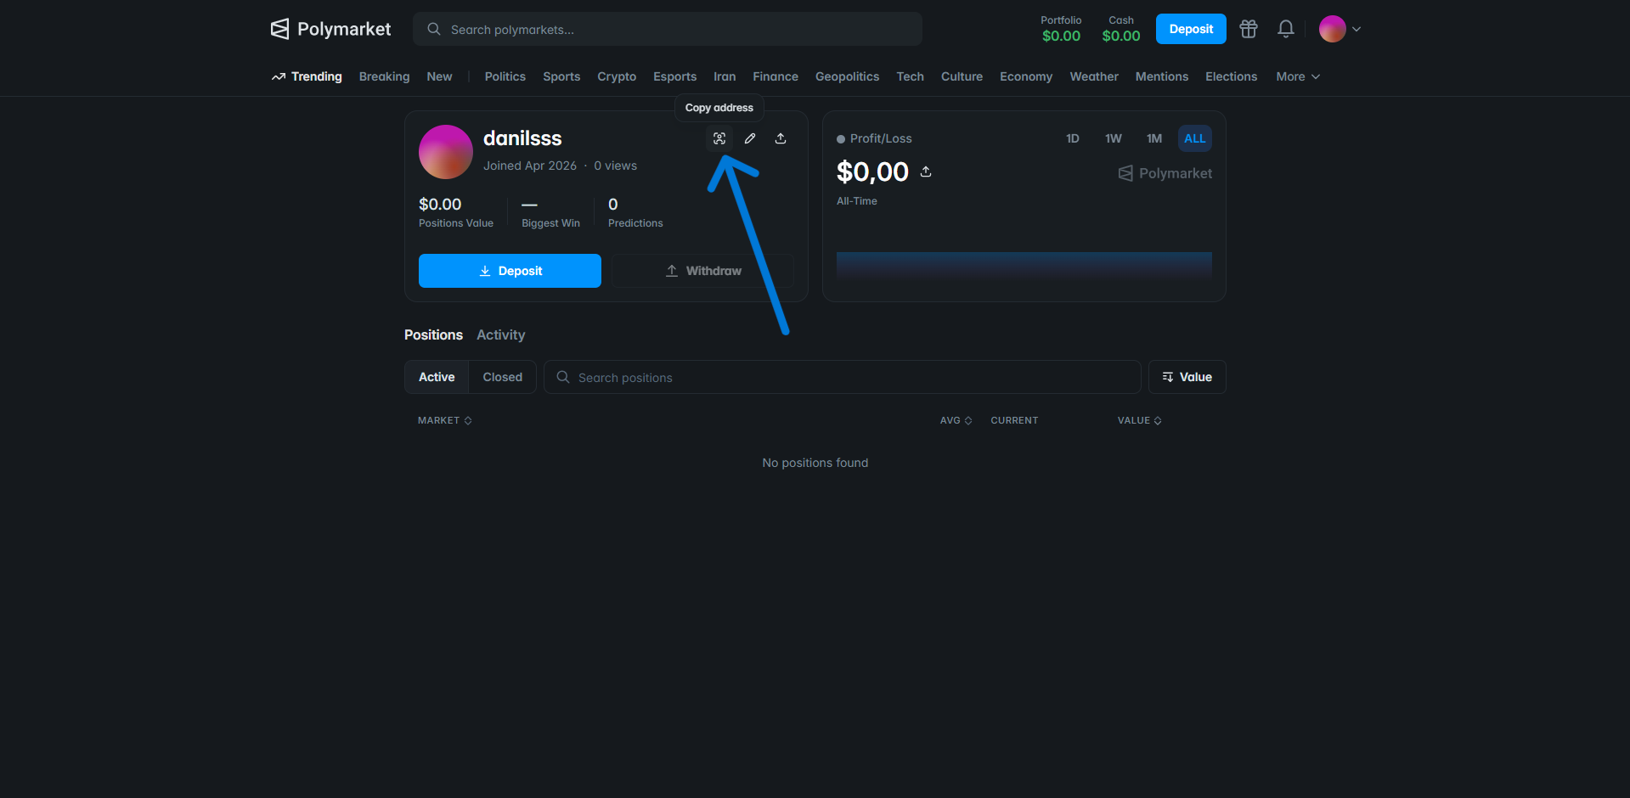Show Active positions
The width and height of the screenshot is (1630, 798).
tap(437, 377)
